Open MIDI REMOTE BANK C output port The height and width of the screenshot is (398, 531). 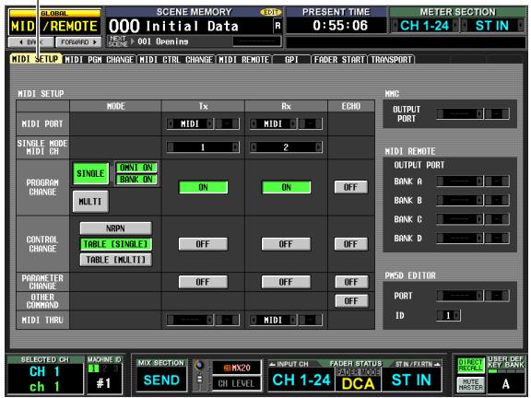tap(459, 219)
